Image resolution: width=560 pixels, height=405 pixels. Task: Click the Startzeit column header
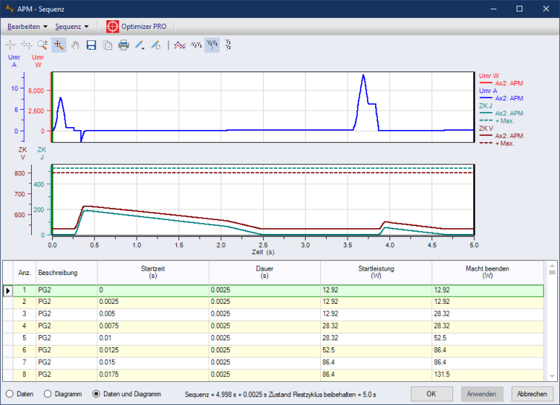pyautogui.click(x=152, y=272)
